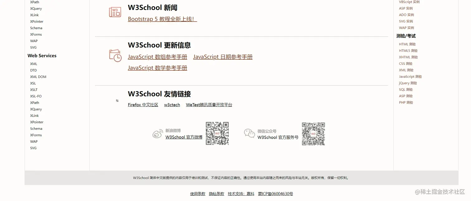Click the 微信公众号 WeChat icon
471x201 pixels.
click(249, 133)
